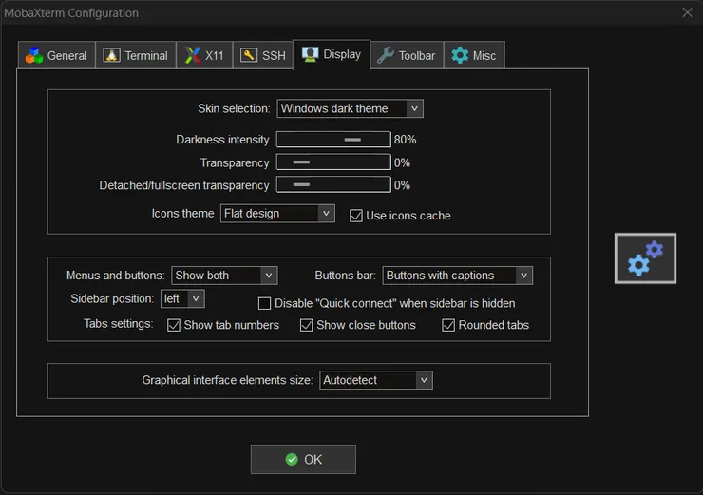The height and width of the screenshot is (495, 703).
Task: Click the Detached/fullscreen transparency slider
Action: tap(333, 184)
